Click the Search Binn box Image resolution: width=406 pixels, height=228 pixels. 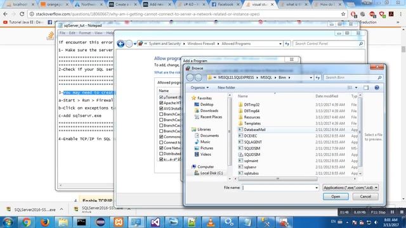coord(353,77)
